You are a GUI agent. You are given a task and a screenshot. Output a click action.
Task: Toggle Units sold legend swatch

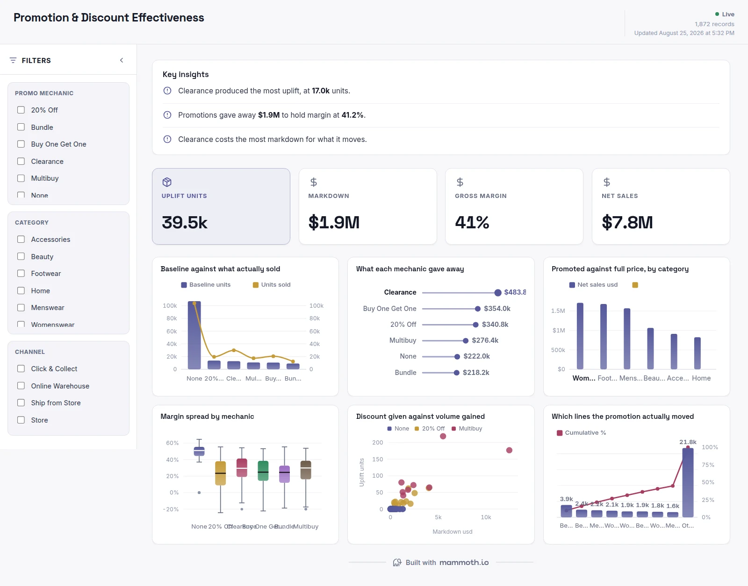[256, 285]
